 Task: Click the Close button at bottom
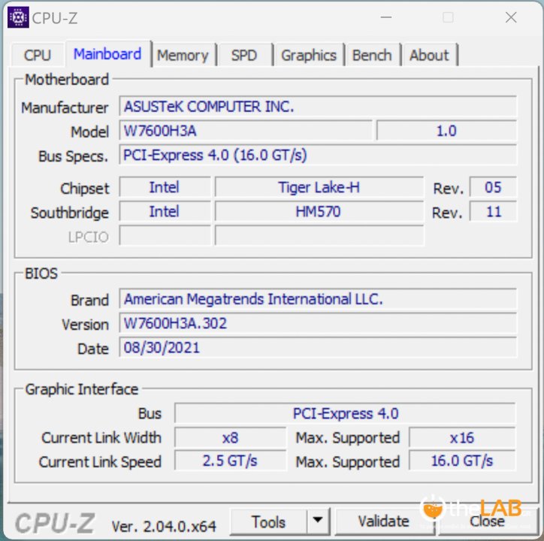pos(488,521)
